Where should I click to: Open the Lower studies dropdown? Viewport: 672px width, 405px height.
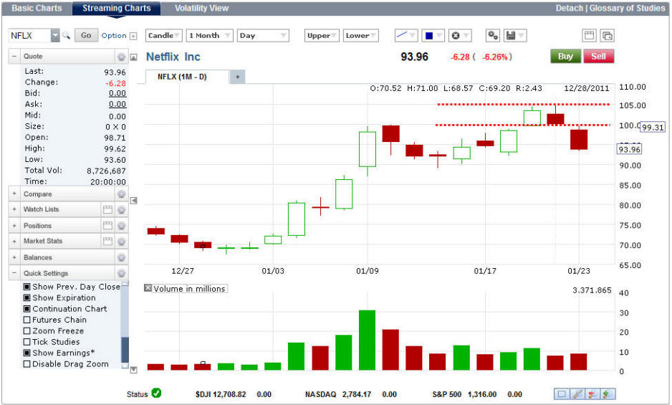[361, 36]
